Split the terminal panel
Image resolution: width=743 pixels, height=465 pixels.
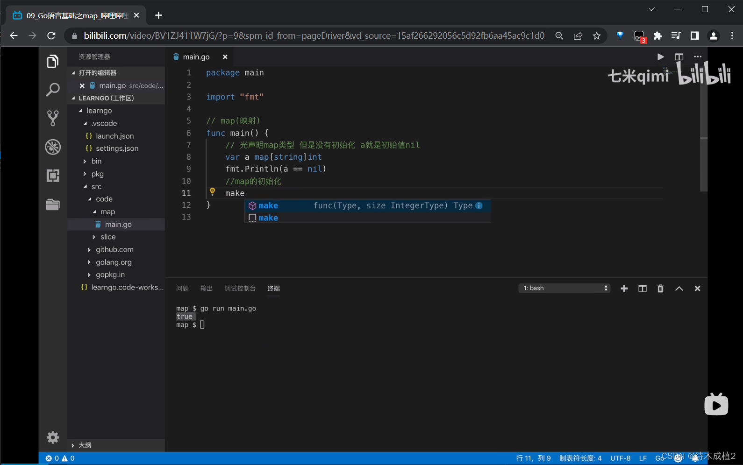point(643,289)
